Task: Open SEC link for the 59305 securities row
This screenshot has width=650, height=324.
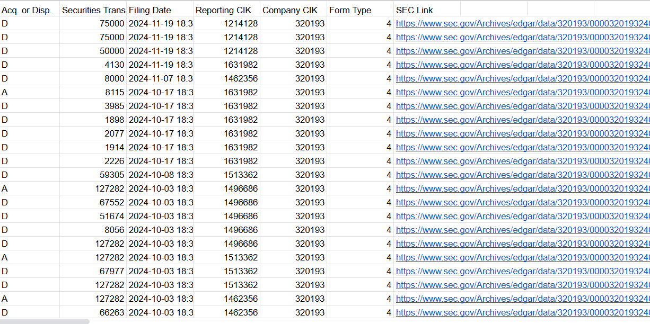Action: coord(522,175)
